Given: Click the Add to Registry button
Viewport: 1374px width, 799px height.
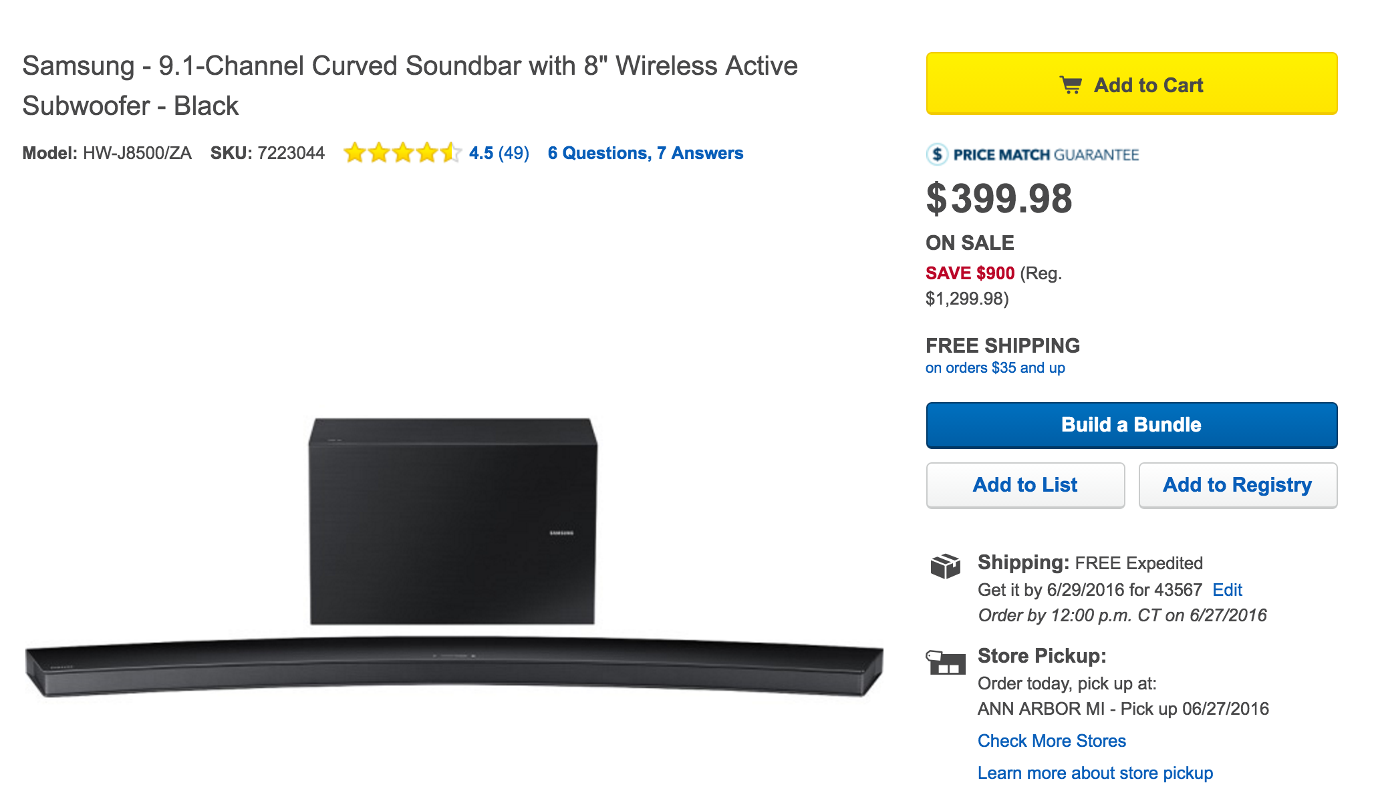Looking at the screenshot, I should 1237,485.
